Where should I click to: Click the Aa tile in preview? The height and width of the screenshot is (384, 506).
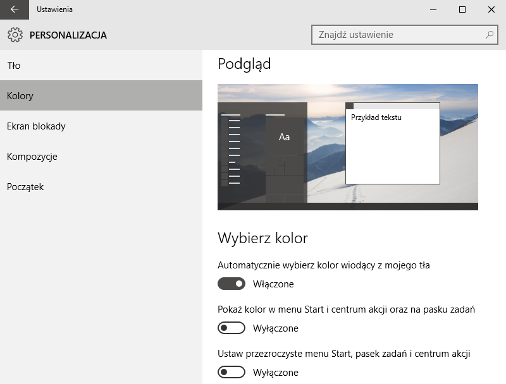(x=284, y=137)
